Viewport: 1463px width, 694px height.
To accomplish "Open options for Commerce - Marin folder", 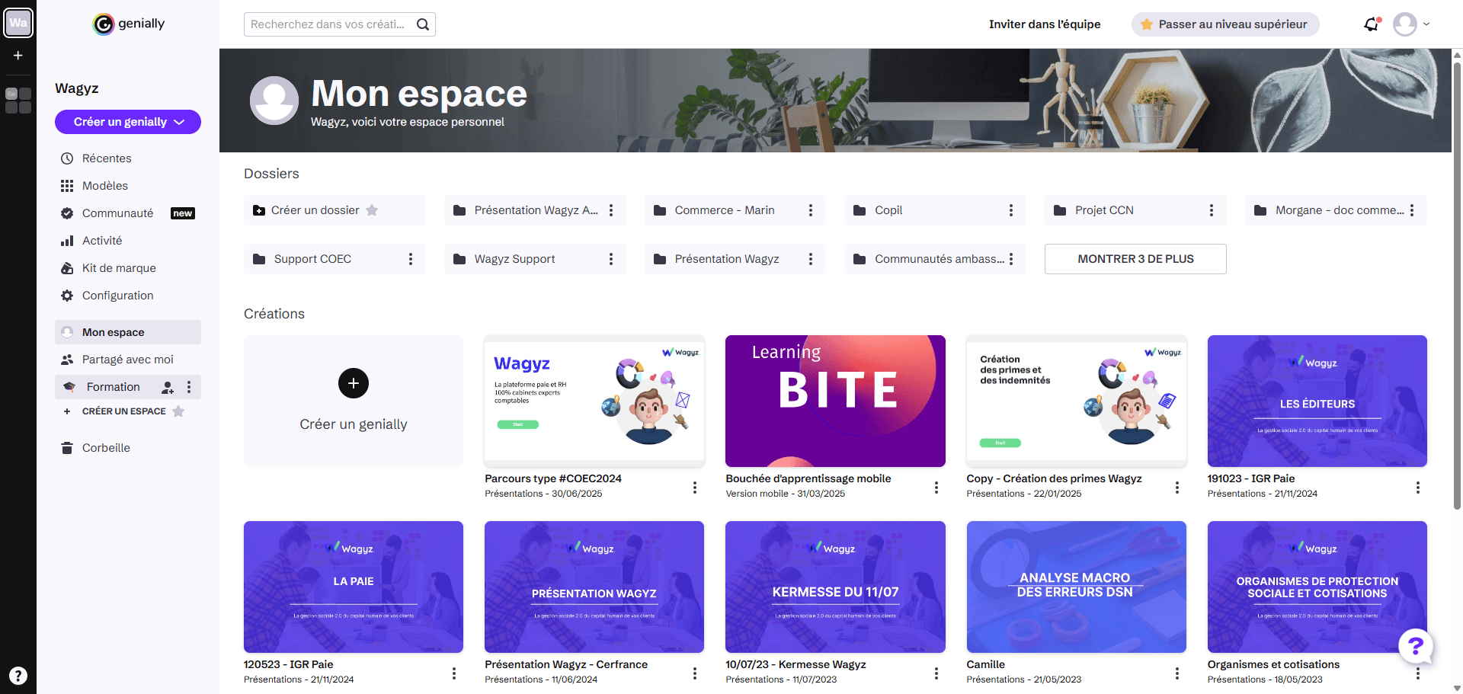I will pyautogui.click(x=811, y=210).
